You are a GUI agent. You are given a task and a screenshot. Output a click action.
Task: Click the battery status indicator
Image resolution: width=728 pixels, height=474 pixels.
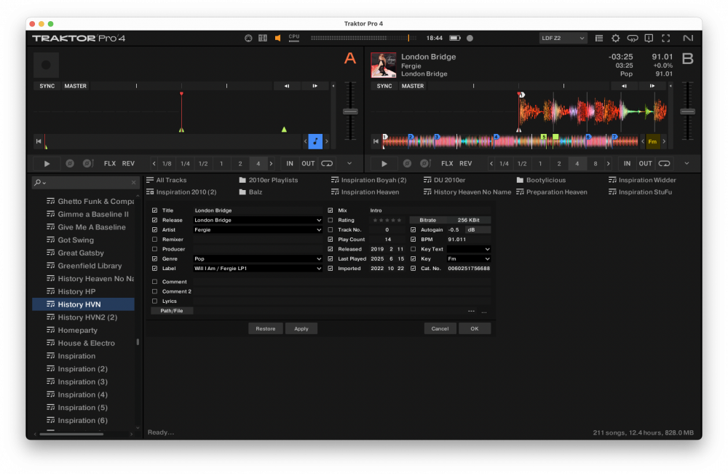pos(455,38)
